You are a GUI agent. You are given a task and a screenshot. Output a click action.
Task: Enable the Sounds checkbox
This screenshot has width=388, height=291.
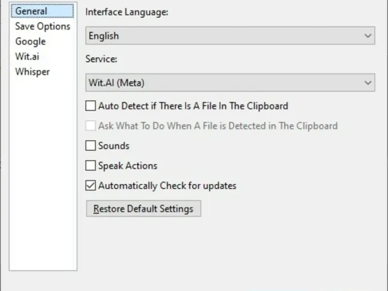(x=91, y=145)
